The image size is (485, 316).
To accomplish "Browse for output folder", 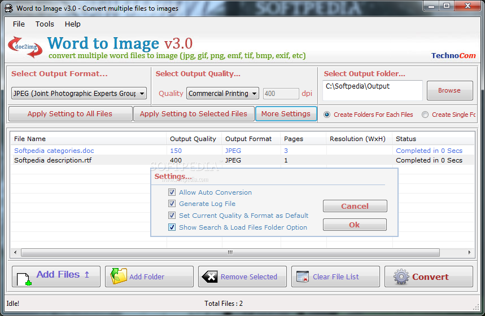I will tap(450, 91).
